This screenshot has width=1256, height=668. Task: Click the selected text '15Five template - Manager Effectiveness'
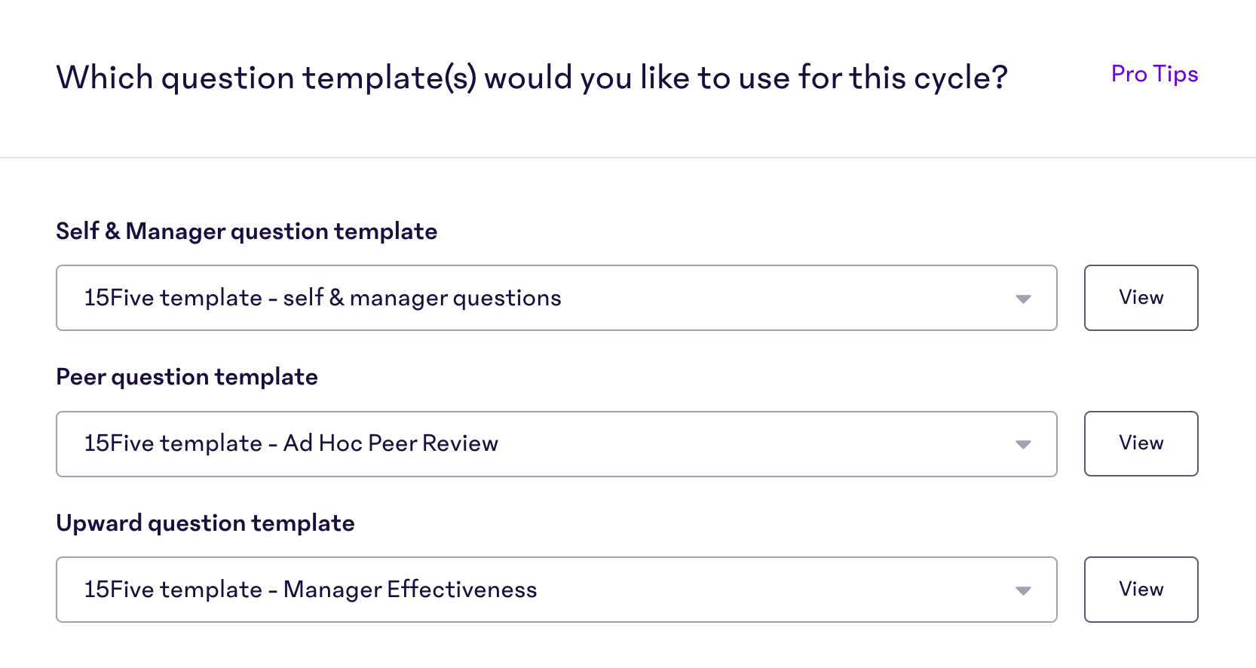tap(311, 590)
